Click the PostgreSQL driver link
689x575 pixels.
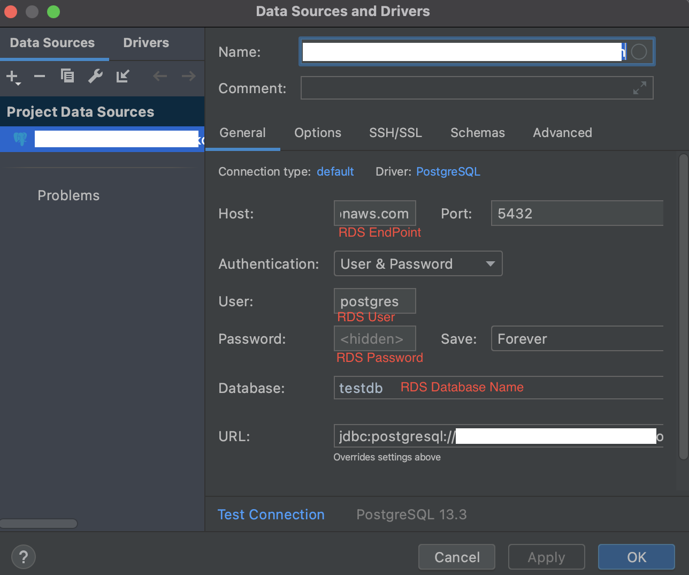(x=448, y=172)
